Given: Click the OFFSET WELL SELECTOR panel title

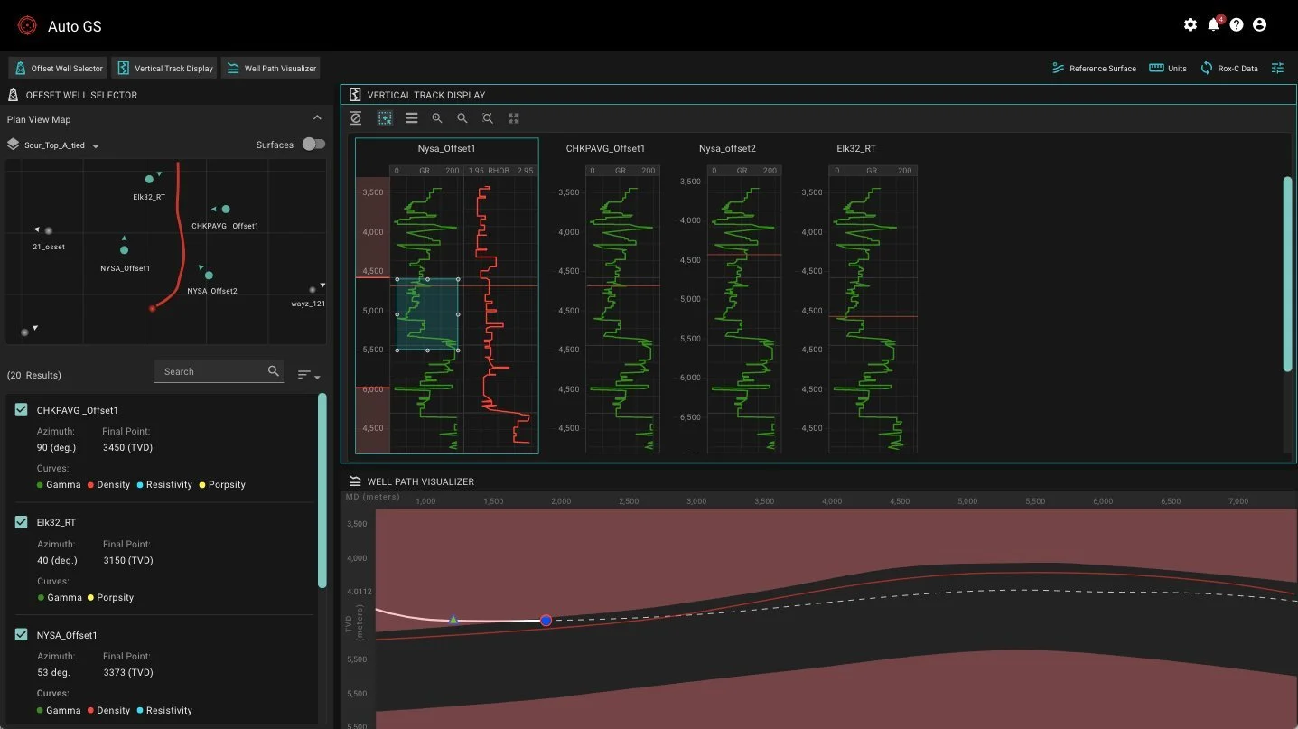Looking at the screenshot, I should [x=81, y=95].
